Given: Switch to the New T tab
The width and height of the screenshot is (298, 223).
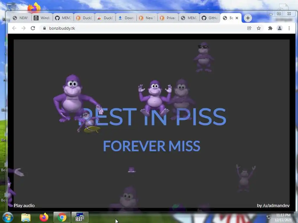Looking at the screenshot, I should [x=147, y=18].
